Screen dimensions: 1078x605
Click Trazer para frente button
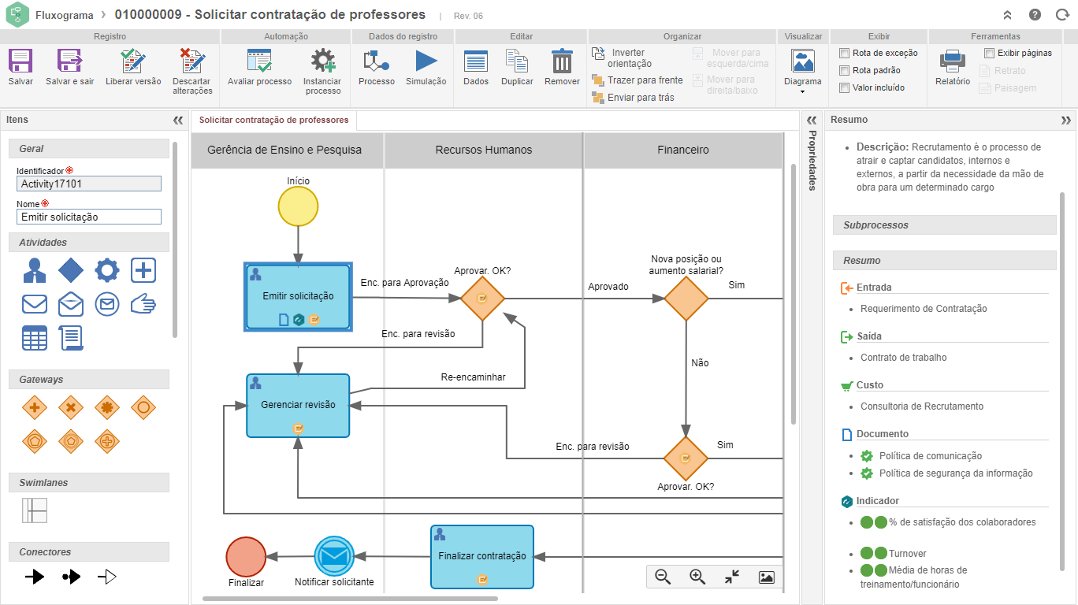[638, 80]
